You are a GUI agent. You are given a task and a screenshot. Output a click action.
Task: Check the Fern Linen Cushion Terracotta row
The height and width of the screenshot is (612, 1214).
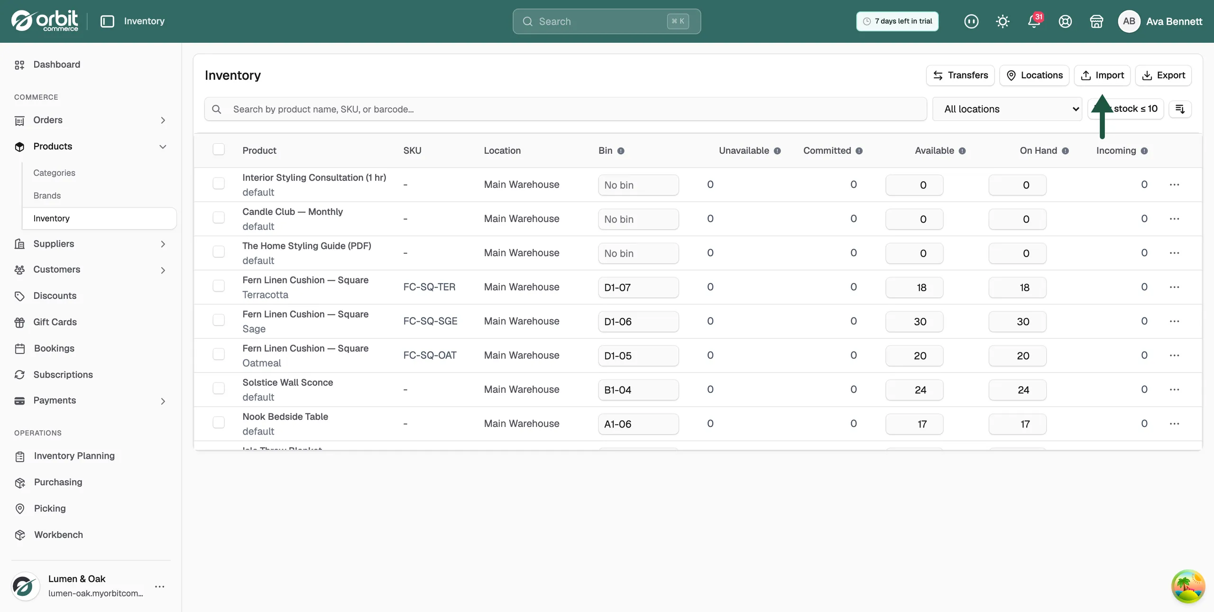[219, 286]
